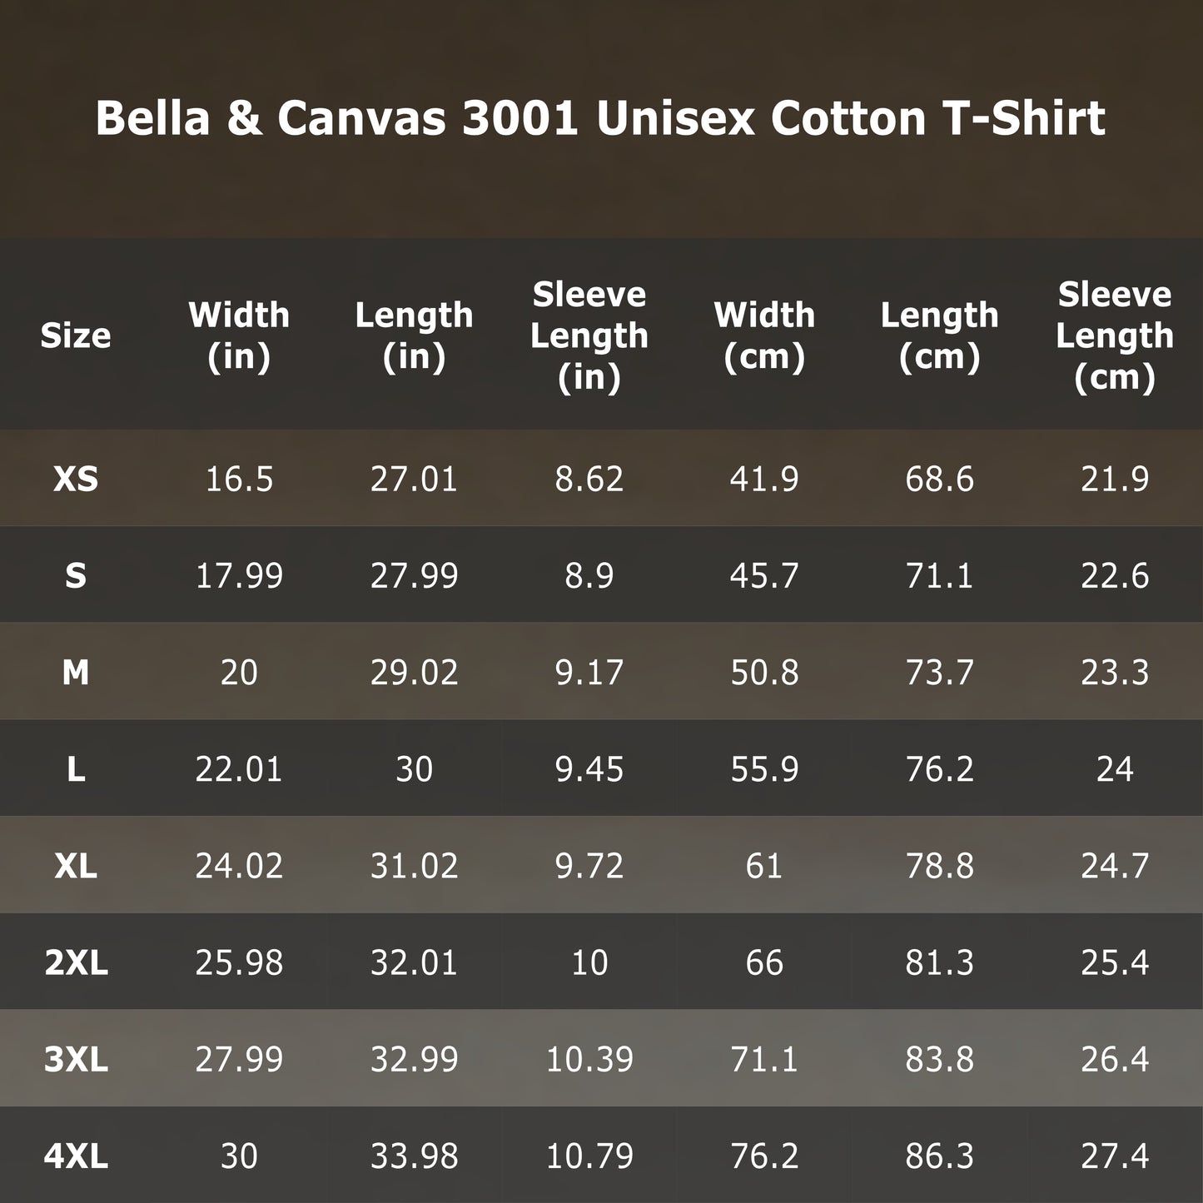The height and width of the screenshot is (1203, 1203).
Task: Select the Sleeve Length (cm) header
Action: tap(1115, 336)
